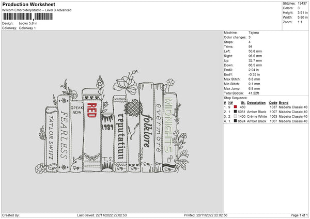The height and width of the screenshot is (219, 310).
Task: Click the red thread swatch in stop 1
Action: click(x=235, y=107)
